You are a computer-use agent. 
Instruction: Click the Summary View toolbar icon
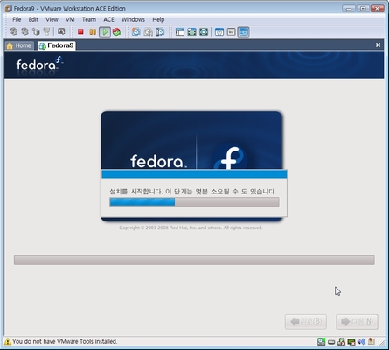(x=219, y=31)
